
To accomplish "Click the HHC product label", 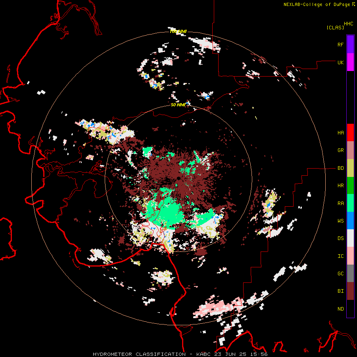I will [348, 24].
